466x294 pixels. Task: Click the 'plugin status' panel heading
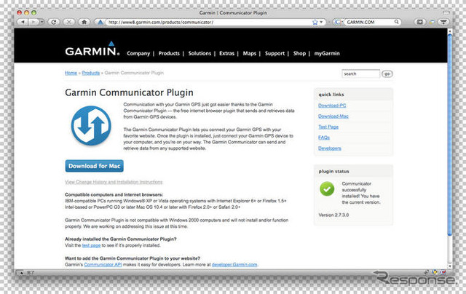coord(333,172)
